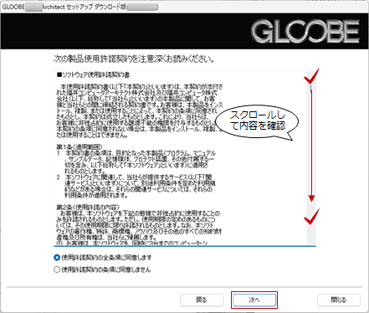Click the 第2条(使用許諾の内容) section heading
This screenshot has width=369, height=313.
point(88,207)
